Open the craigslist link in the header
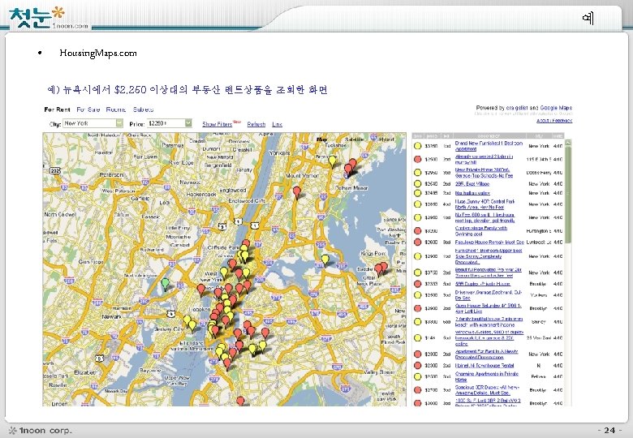The image size is (633, 438). pyautogui.click(x=517, y=108)
